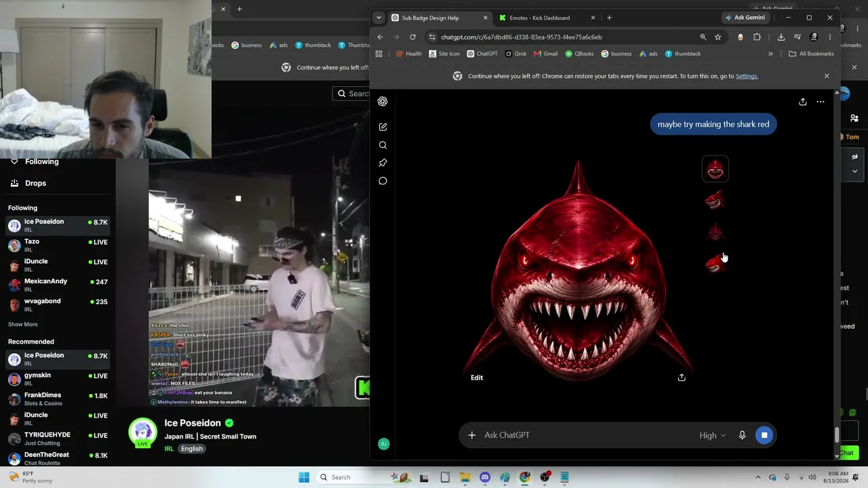Open the apps grid in bookmarks bar
The height and width of the screenshot is (488, 868).
tap(379, 54)
